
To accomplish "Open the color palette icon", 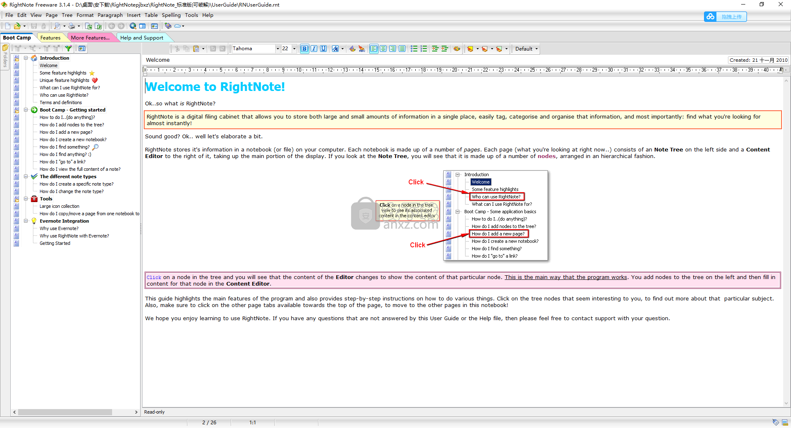I will 457,49.
